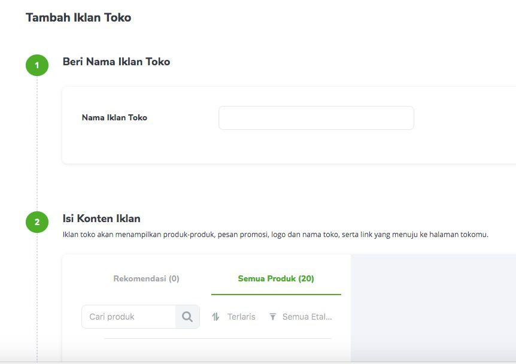Click the green underline below Semua Produk
This screenshot has width=516, height=364.
pyautogui.click(x=276, y=294)
